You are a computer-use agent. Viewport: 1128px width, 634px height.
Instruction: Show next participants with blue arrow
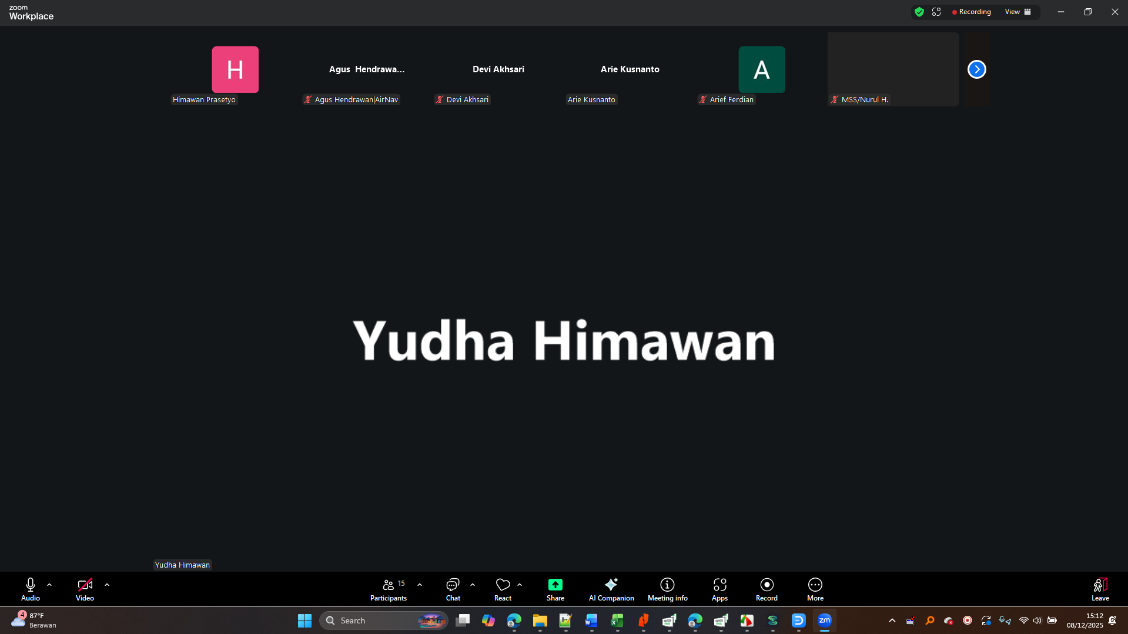click(976, 69)
